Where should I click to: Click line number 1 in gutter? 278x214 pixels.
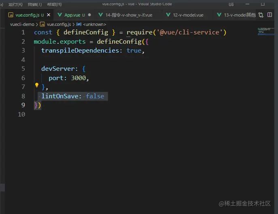coord(23,32)
